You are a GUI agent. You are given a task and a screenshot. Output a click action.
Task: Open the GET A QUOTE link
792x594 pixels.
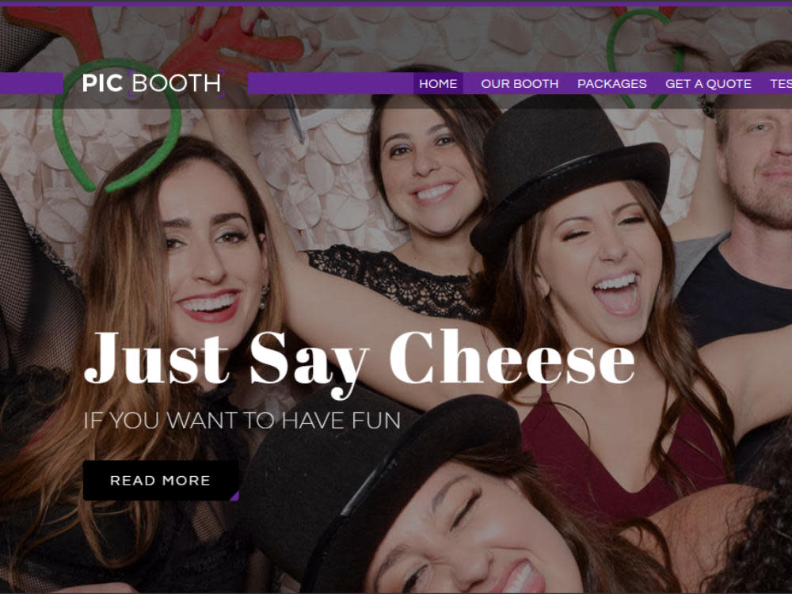708,84
